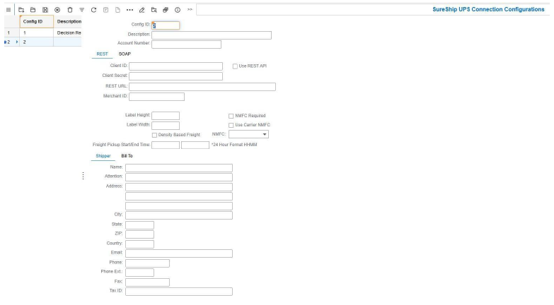Click the REST URL input field

click(x=202, y=87)
